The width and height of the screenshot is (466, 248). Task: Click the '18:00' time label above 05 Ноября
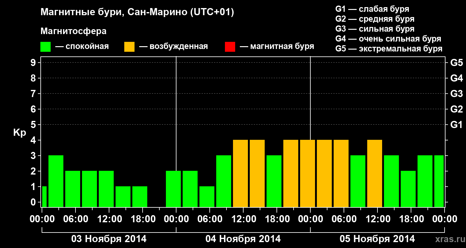411,219
